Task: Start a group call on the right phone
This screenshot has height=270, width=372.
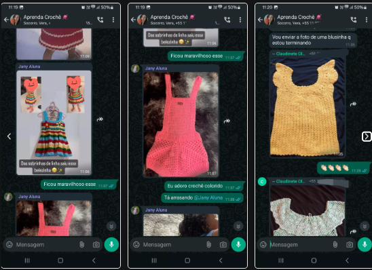Action: click(x=354, y=20)
